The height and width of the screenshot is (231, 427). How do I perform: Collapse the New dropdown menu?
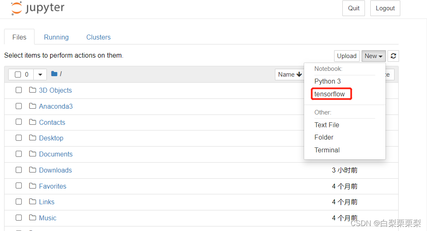[374, 56]
